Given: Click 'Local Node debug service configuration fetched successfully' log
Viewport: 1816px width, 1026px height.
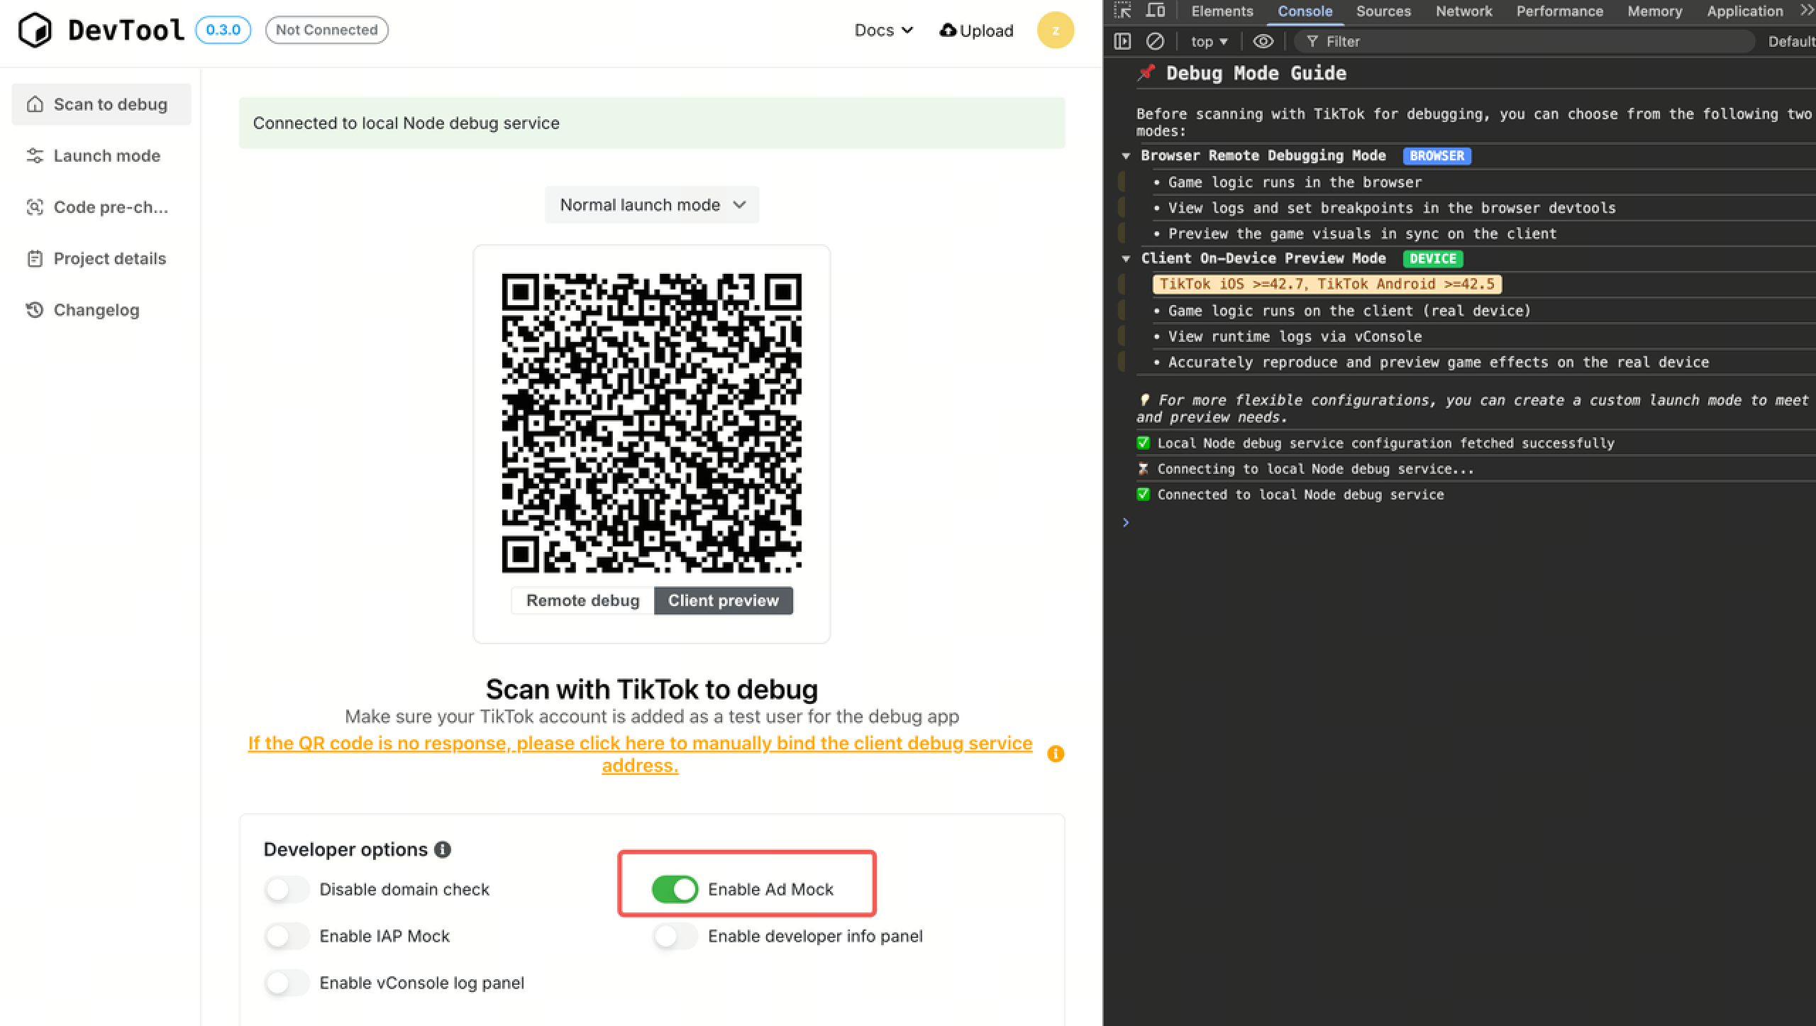Looking at the screenshot, I should tap(1385, 443).
